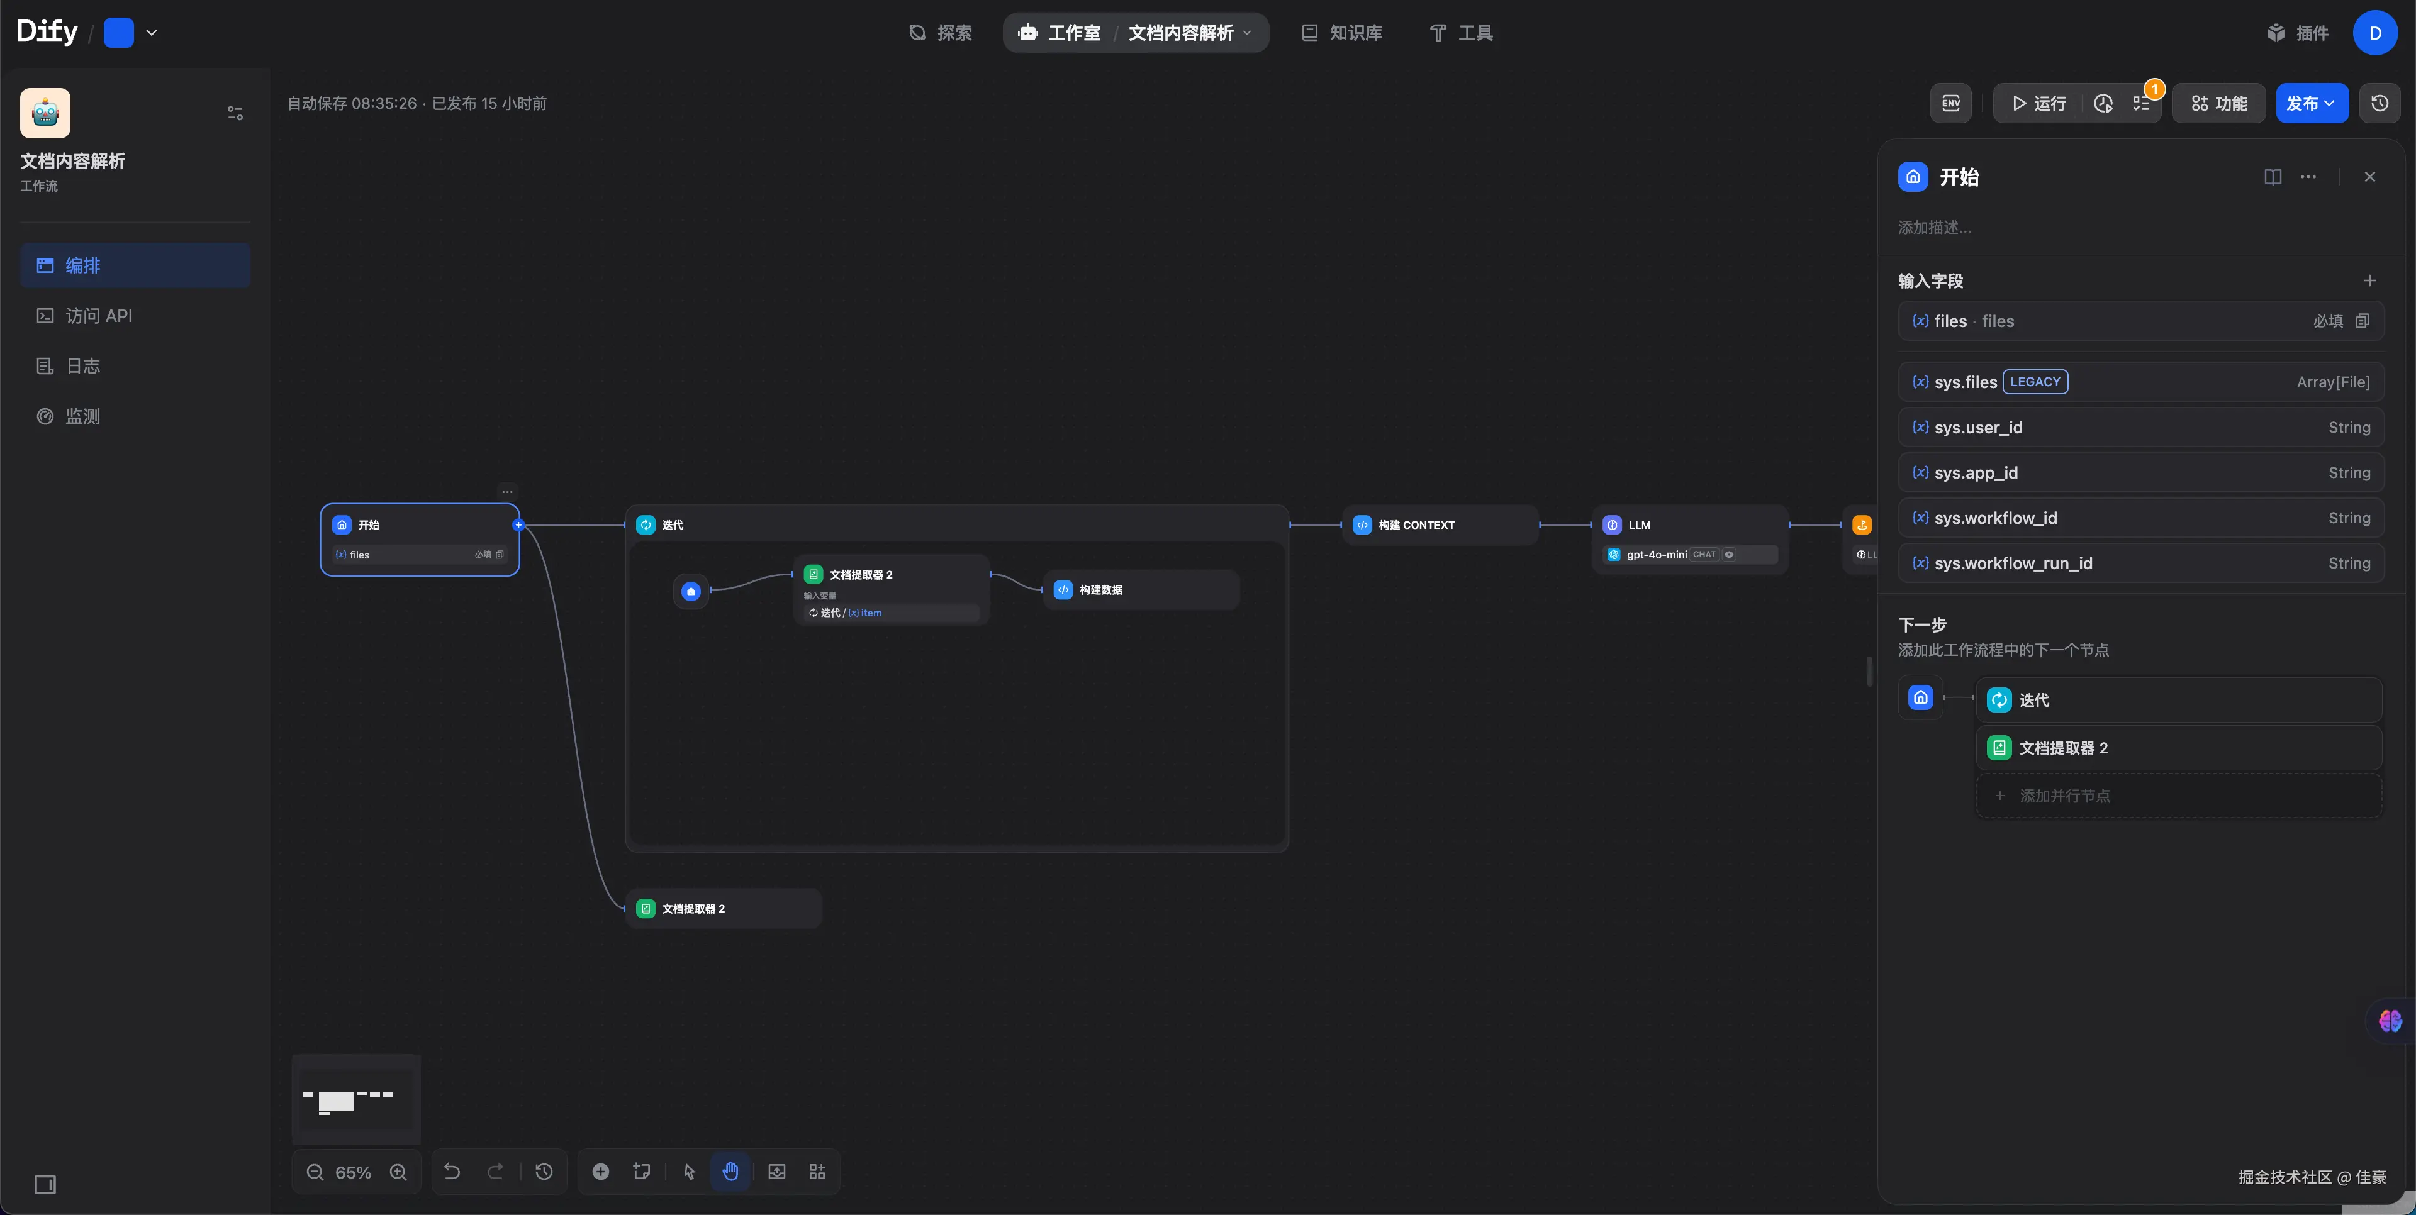Open the checklist icon with badge

coord(2142,103)
